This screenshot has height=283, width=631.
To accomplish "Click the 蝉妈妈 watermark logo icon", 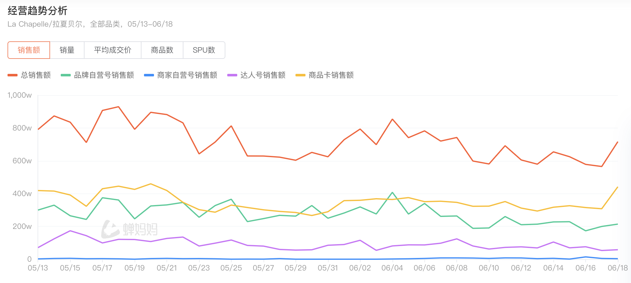I will click(x=110, y=229).
